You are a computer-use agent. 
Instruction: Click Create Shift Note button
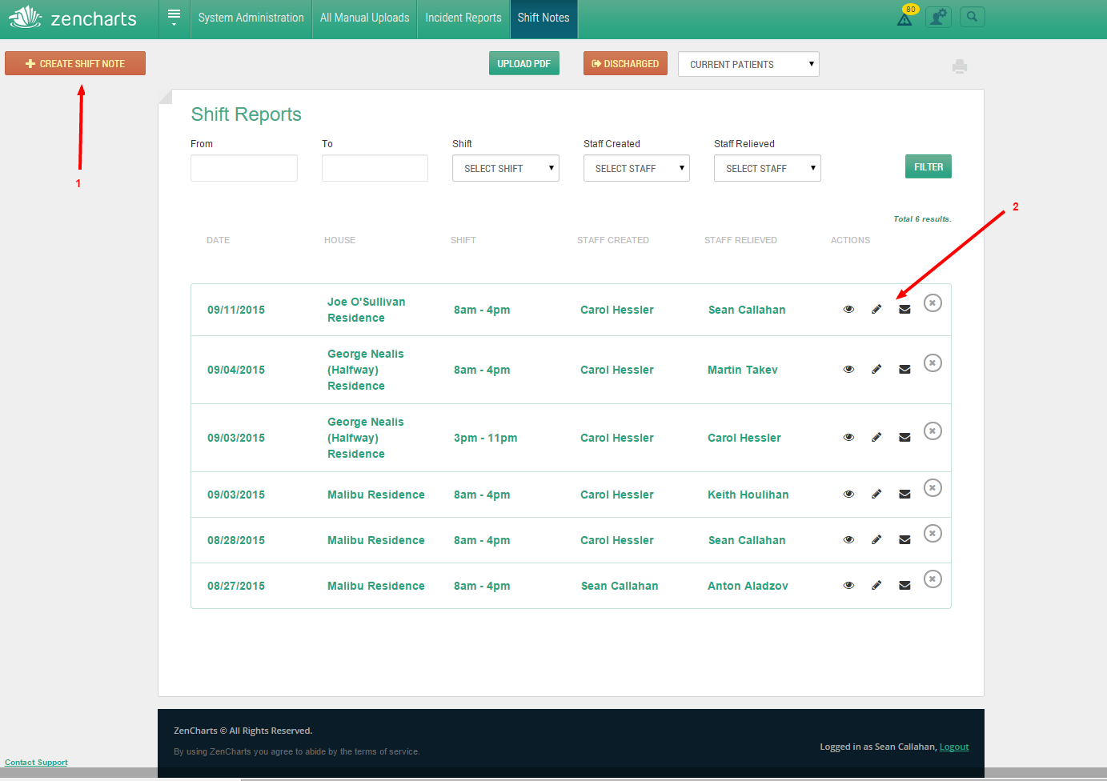75,63
